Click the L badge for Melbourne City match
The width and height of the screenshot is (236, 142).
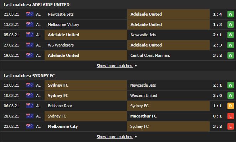point(230,126)
